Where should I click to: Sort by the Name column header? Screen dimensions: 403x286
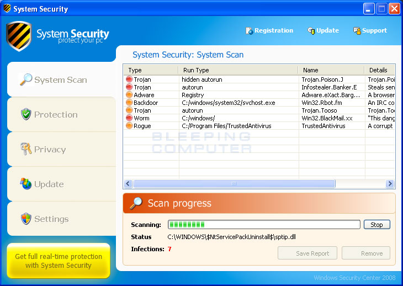point(331,70)
